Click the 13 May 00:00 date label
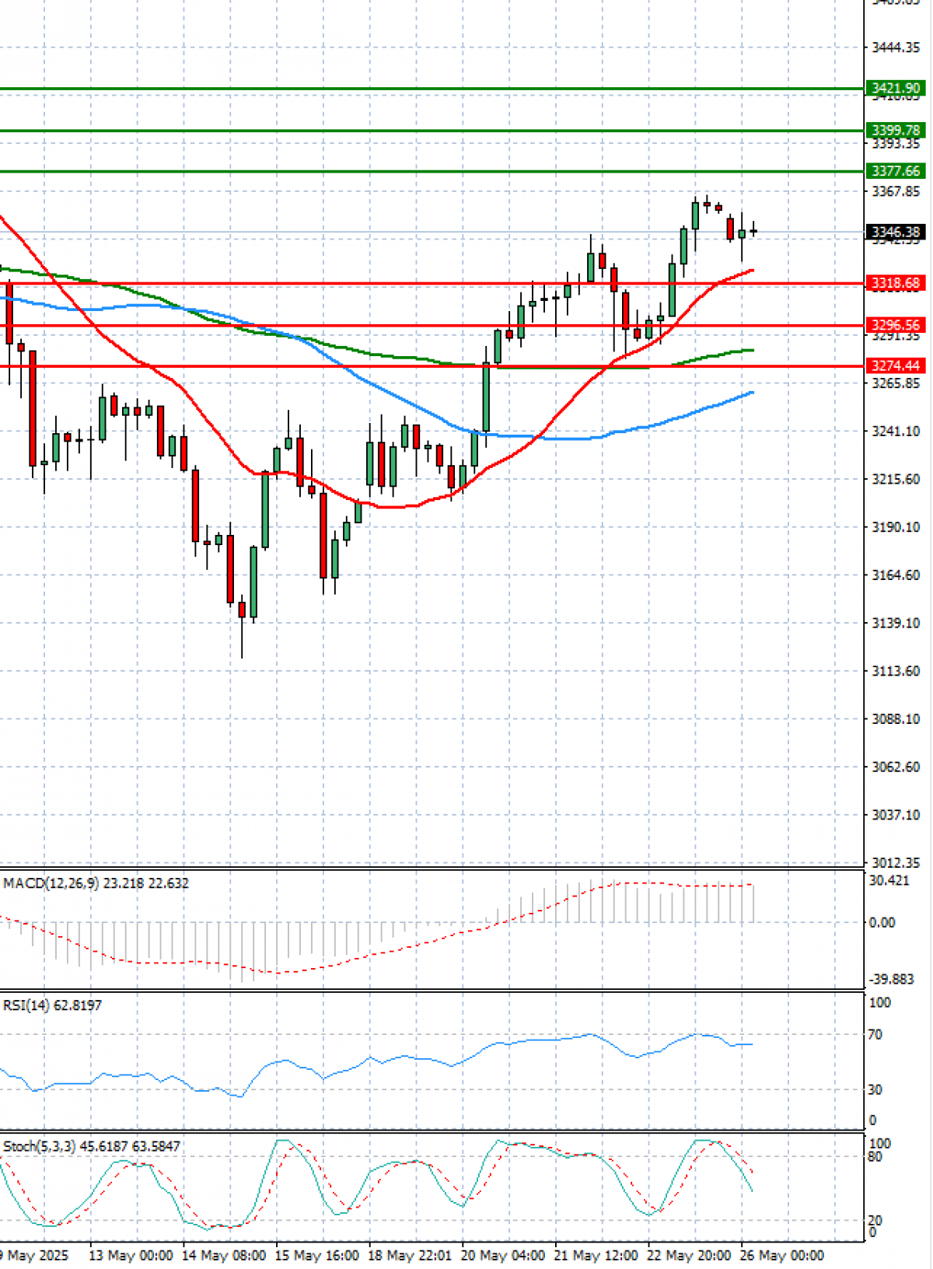The width and height of the screenshot is (933, 1269). (x=131, y=1256)
